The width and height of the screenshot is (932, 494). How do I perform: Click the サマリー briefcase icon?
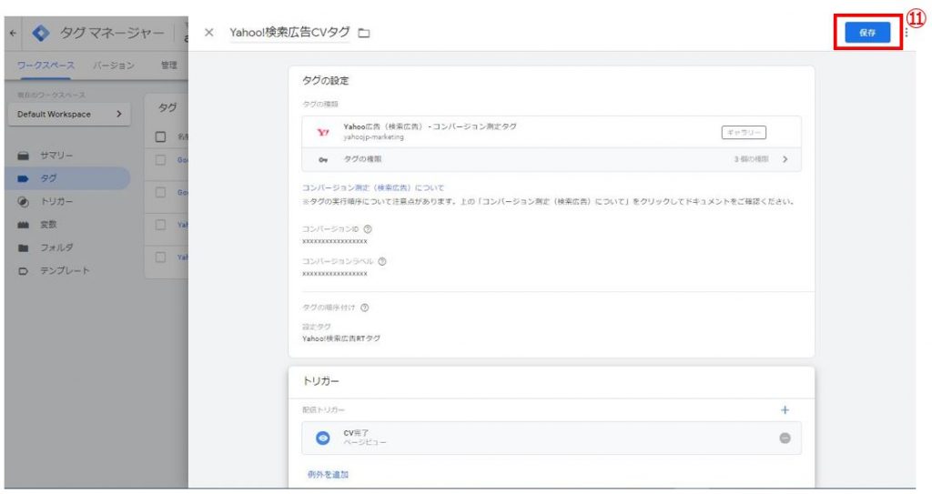click(23, 156)
